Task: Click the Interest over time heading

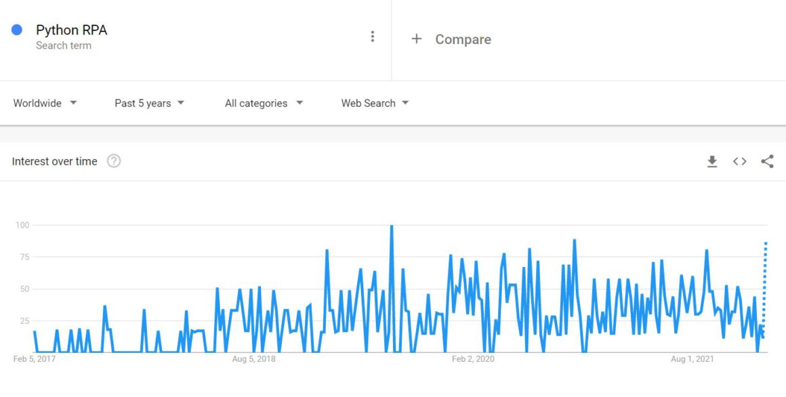Action: 54,161
